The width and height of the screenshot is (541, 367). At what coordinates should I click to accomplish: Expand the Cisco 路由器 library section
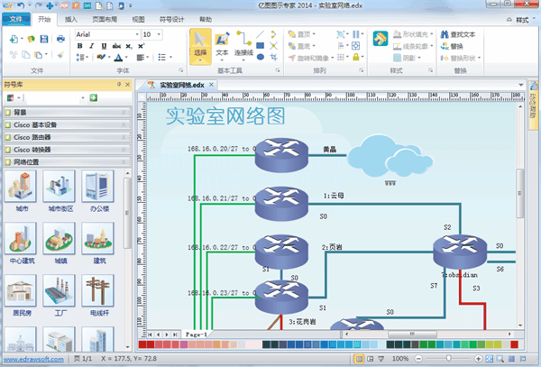[x=68, y=137]
